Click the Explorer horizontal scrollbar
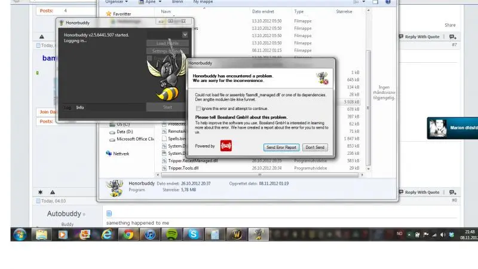 tap(260, 175)
